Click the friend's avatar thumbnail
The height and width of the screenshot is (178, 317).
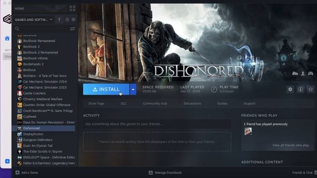(x=248, y=132)
